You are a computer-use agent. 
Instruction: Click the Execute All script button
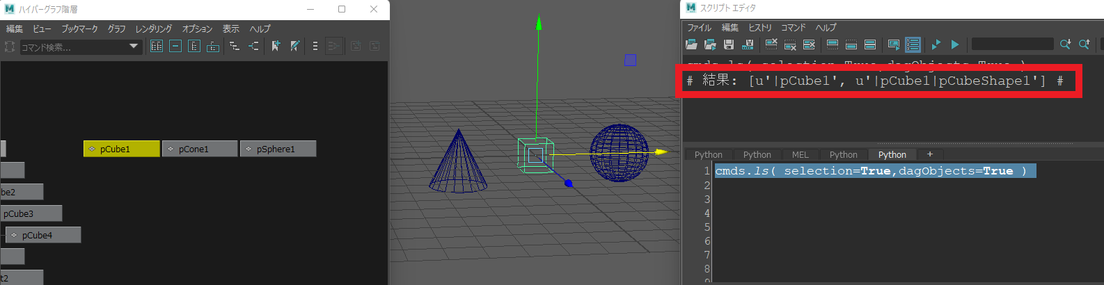(936, 44)
